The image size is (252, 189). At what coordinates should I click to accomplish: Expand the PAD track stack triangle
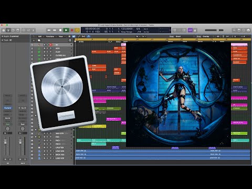(x=36, y=137)
